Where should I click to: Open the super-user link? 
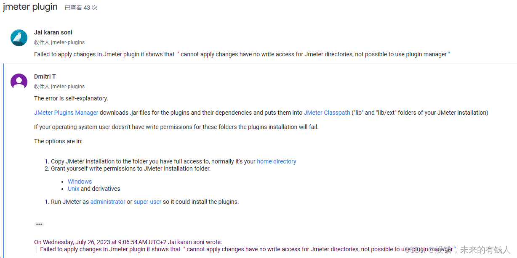click(147, 201)
